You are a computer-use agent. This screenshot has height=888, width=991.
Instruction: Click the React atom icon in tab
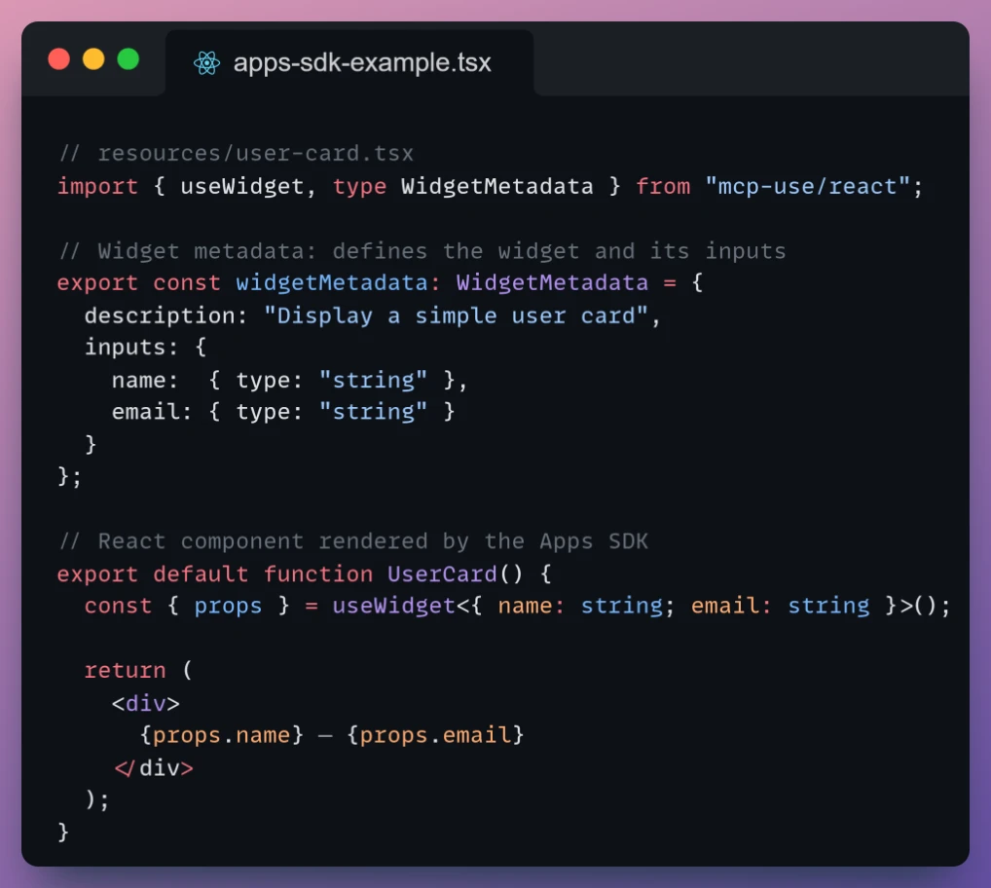(206, 62)
